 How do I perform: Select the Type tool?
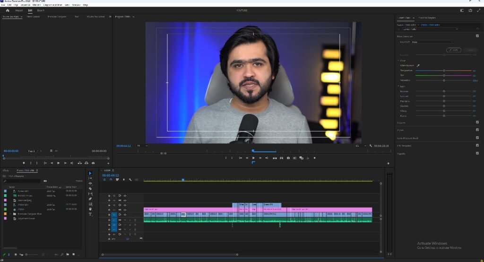90,214
